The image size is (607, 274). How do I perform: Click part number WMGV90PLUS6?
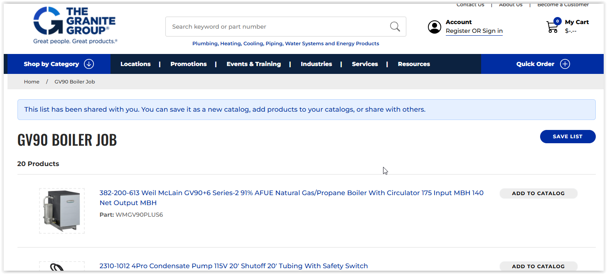[x=139, y=215]
